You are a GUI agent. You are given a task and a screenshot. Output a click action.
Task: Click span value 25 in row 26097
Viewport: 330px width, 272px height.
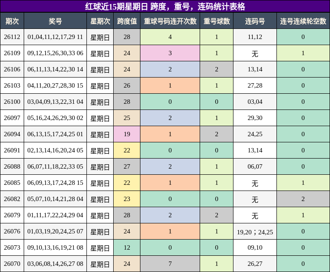click(x=127, y=118)
